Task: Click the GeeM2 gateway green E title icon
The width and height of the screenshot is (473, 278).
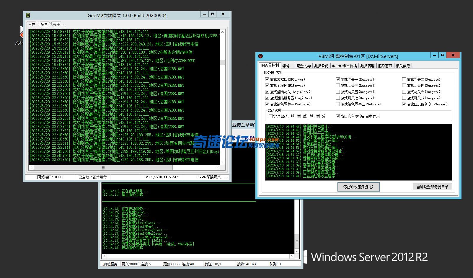Action: point(28,15)
